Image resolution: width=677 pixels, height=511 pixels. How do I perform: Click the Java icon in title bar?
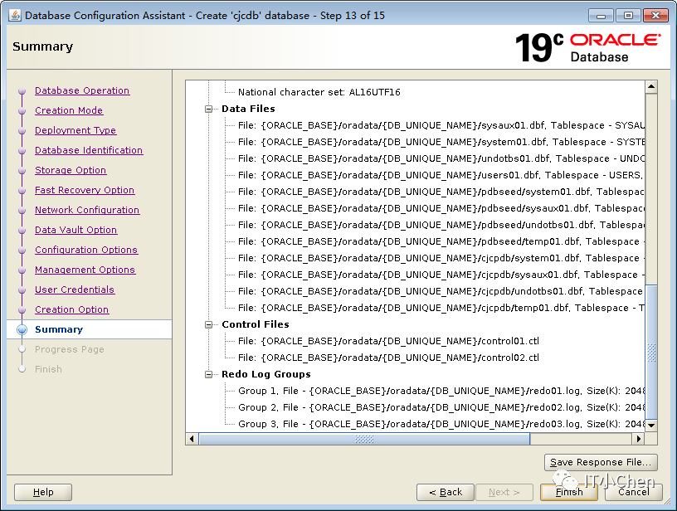15,15
